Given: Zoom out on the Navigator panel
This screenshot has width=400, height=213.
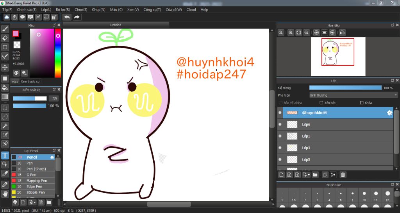Looking at the screenshot, I should pos(306,33).
